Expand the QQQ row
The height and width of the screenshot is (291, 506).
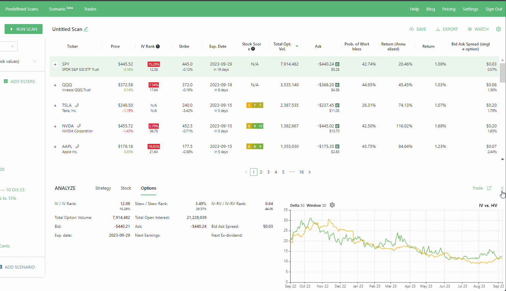click(x=55, y=85)
